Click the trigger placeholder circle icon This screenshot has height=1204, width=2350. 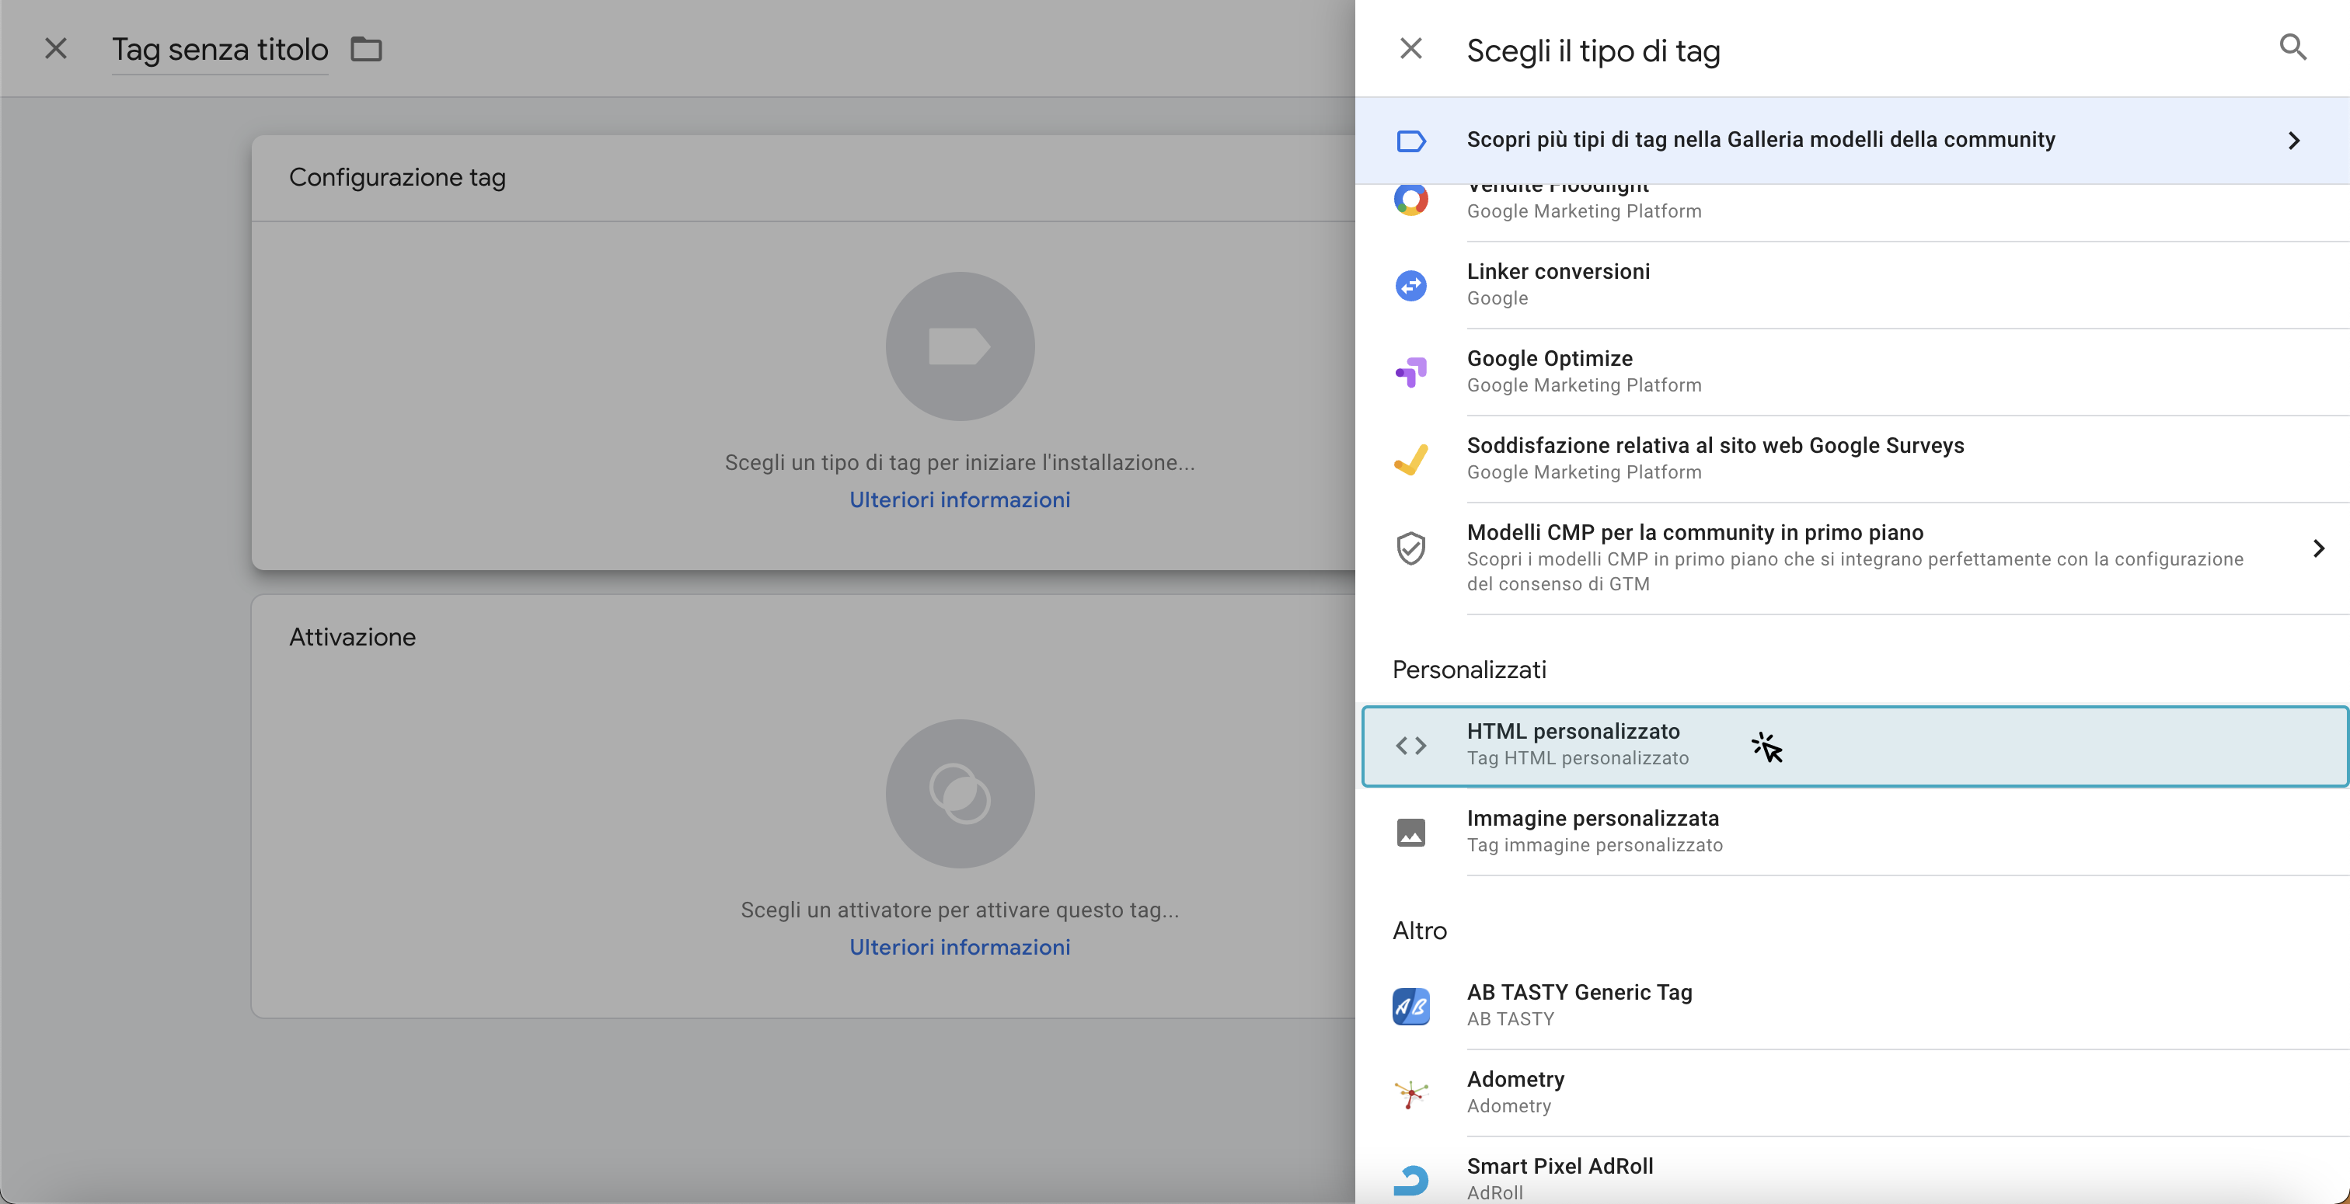point(960,794)
